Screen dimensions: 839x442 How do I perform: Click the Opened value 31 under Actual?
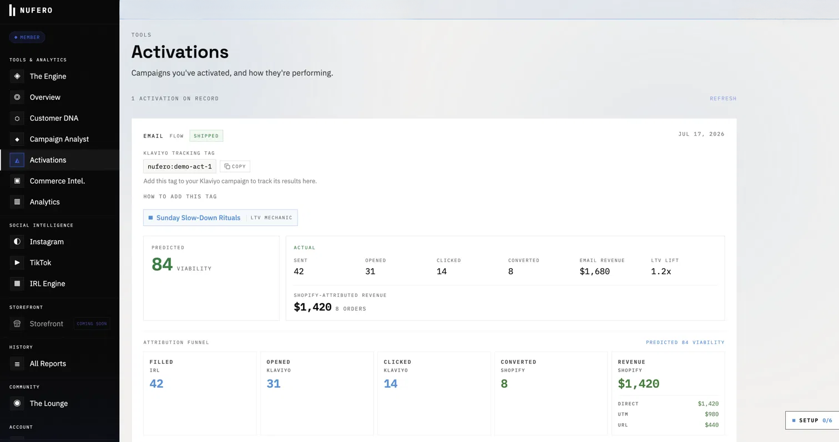point(370,271)
